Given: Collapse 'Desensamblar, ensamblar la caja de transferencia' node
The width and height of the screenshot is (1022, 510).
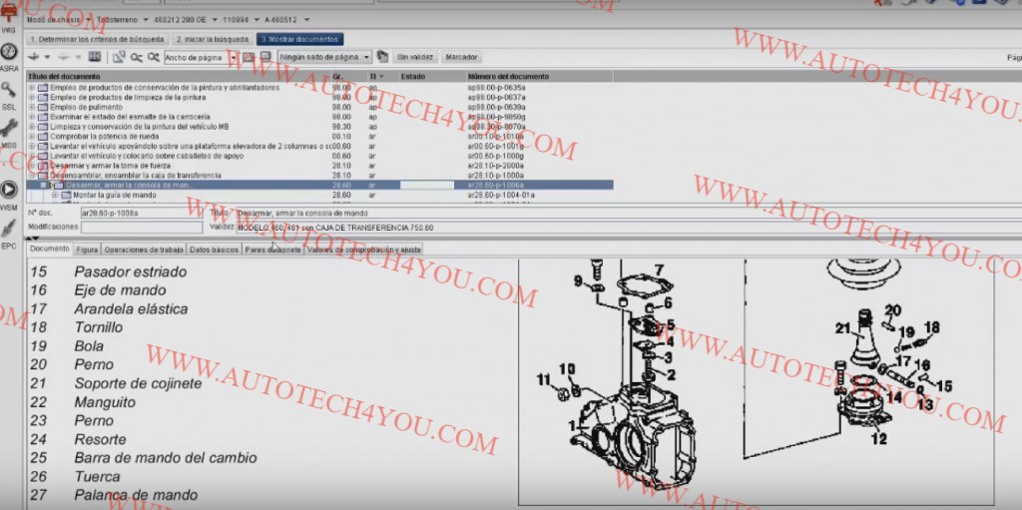Looking at the screenshot, I should [x=31, y=175].
